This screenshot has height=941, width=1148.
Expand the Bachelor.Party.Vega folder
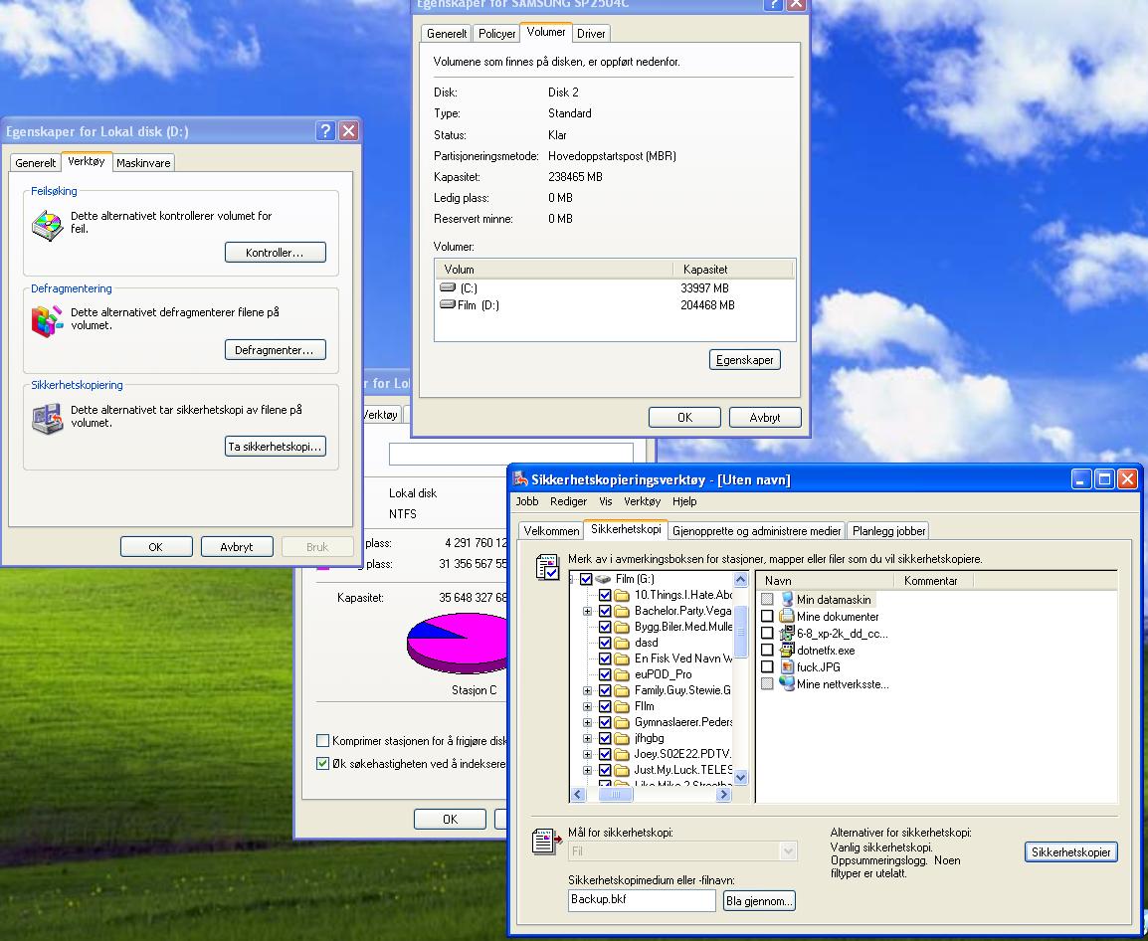pyautogui.click(x=587, y=611)
